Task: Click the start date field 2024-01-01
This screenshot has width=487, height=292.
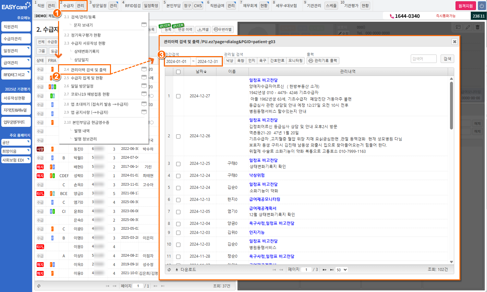Action: 177,61
